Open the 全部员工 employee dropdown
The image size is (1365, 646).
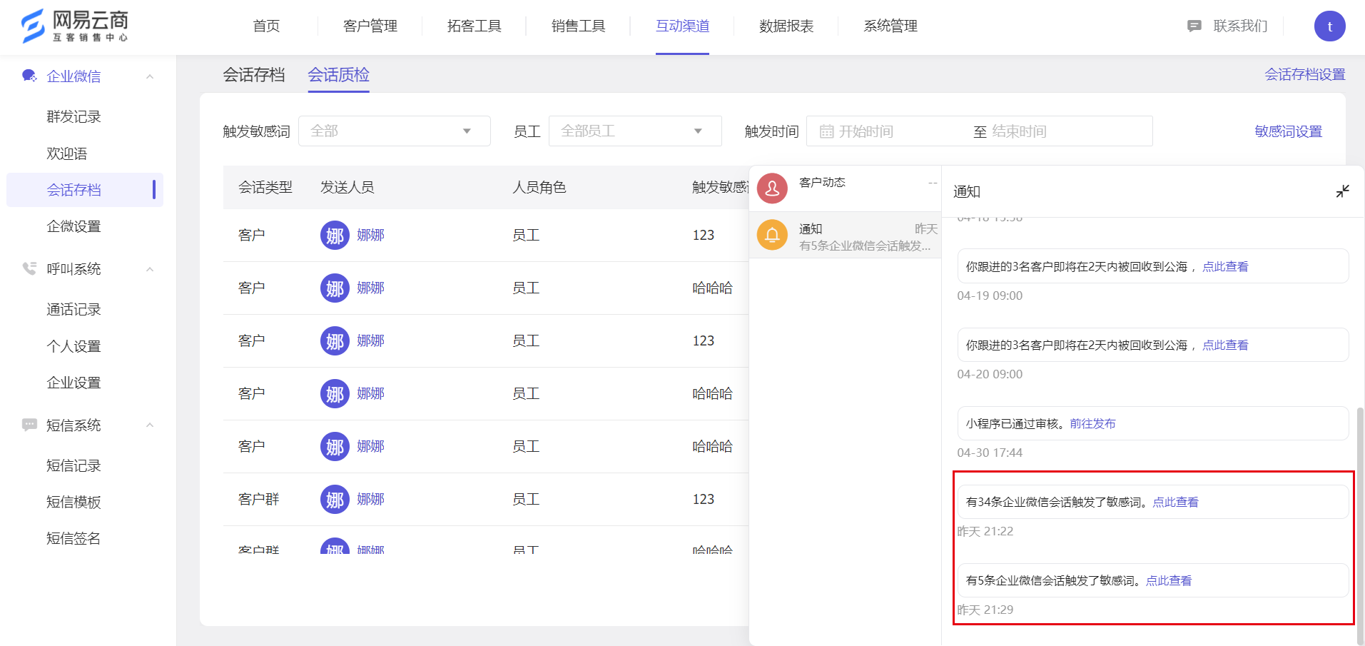635,131
